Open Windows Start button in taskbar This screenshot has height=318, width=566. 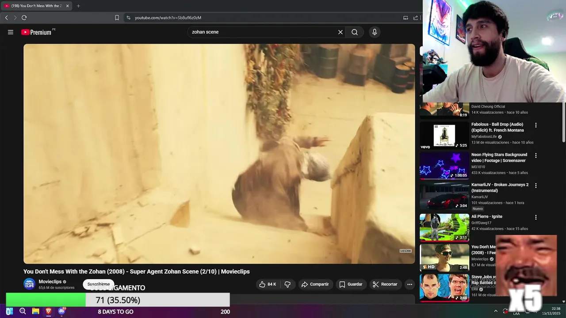9,311
